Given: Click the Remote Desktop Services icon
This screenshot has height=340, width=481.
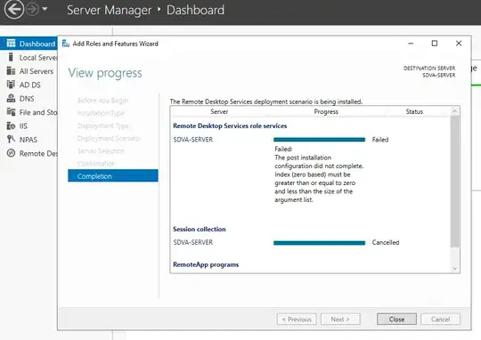Looking at the screenshot, I should (x=11, y=153).
